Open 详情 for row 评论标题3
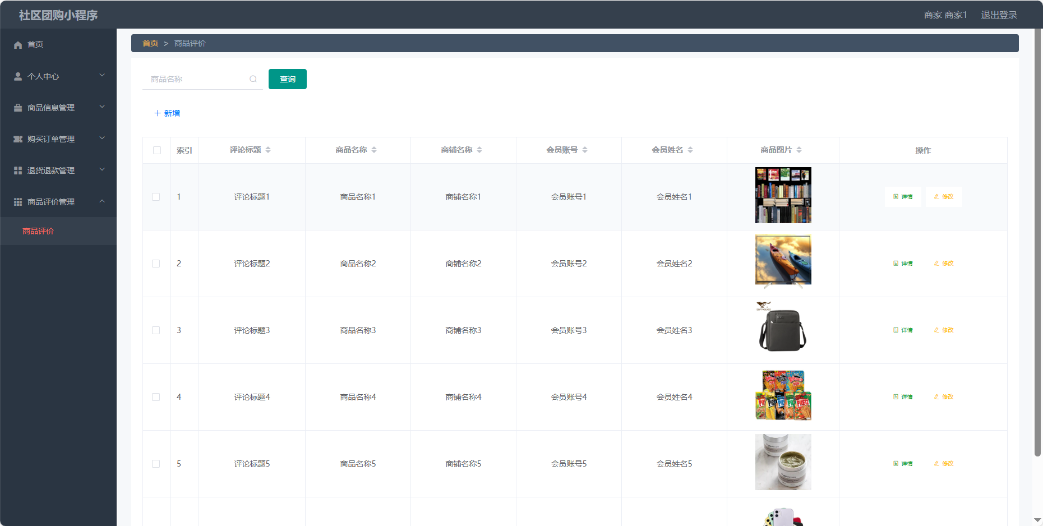Viewport: 1043px width, 526px height. pos(903,330)
